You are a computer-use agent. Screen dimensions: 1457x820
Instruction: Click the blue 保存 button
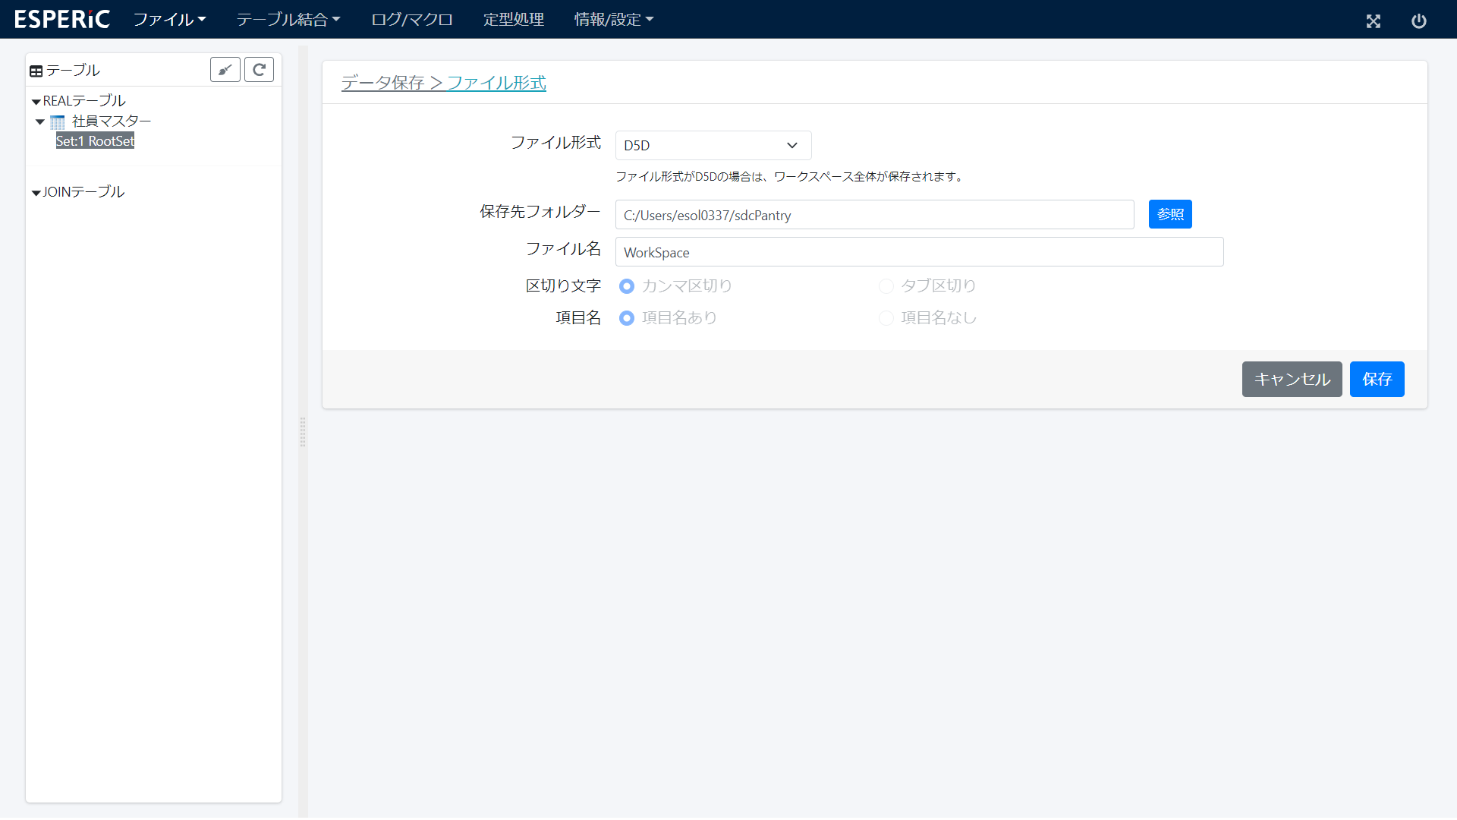1377,379
